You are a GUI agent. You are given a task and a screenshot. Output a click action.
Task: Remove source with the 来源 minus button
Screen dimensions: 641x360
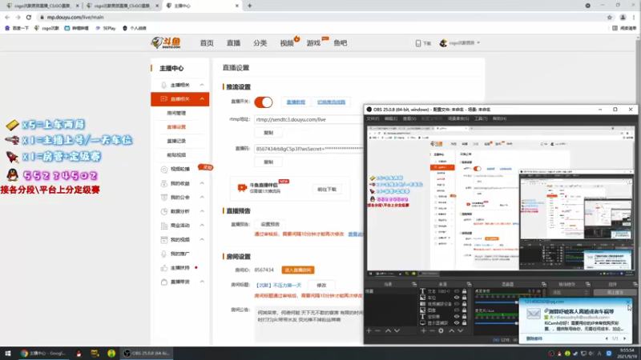point(432,330)
